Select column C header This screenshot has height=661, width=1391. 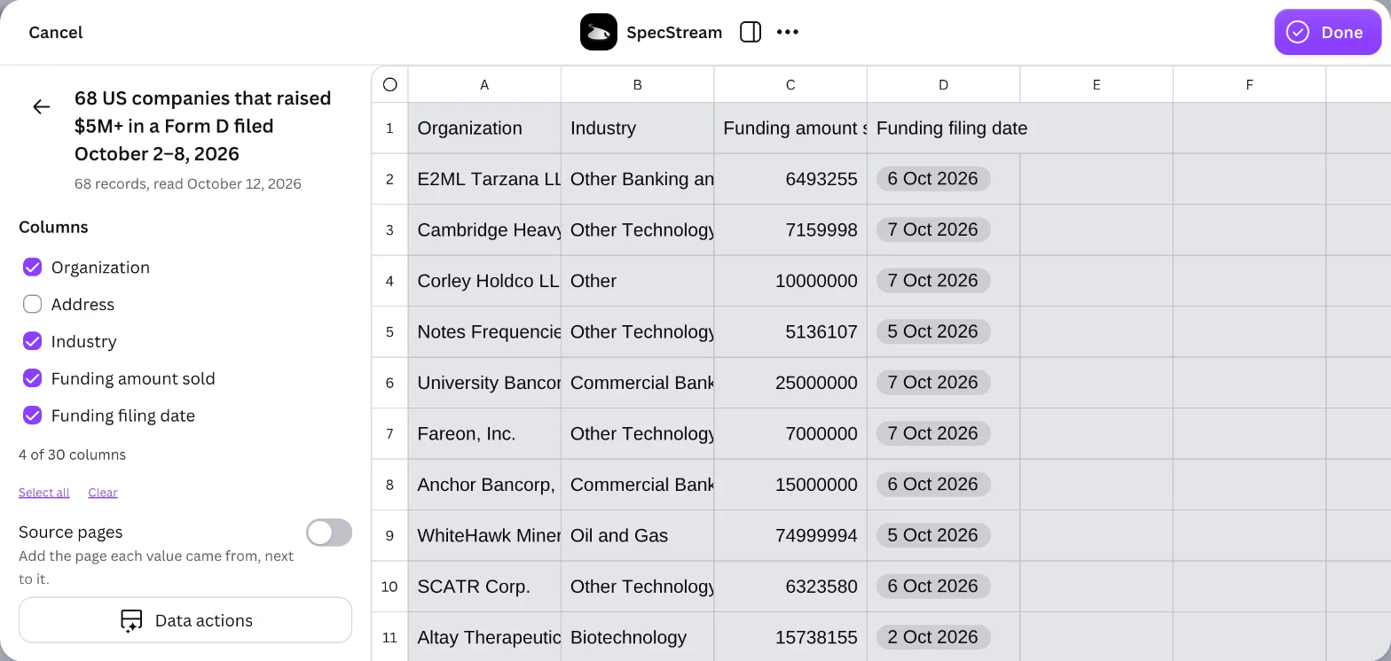click(790, 84)
